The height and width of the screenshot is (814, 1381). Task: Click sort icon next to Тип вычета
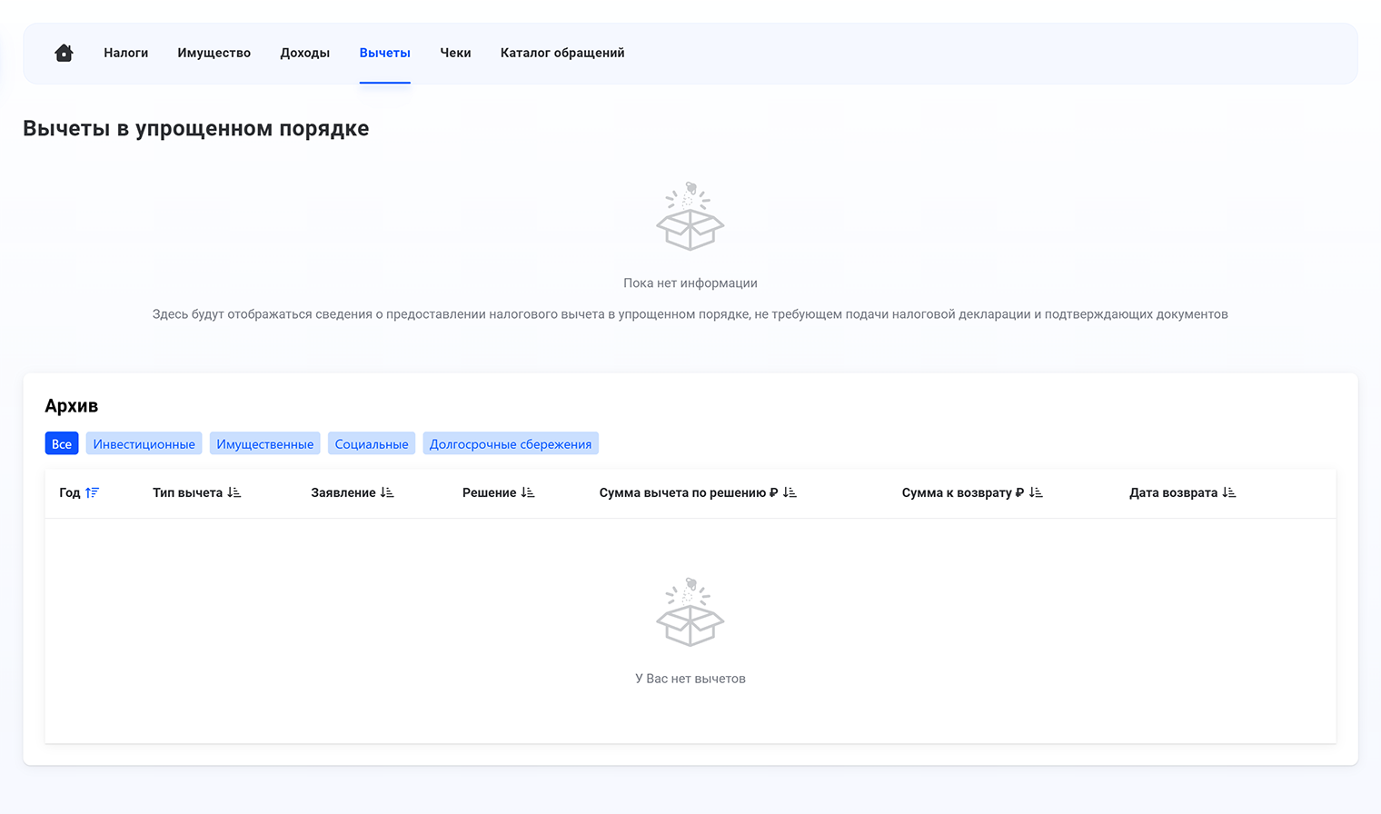point(234,492)
